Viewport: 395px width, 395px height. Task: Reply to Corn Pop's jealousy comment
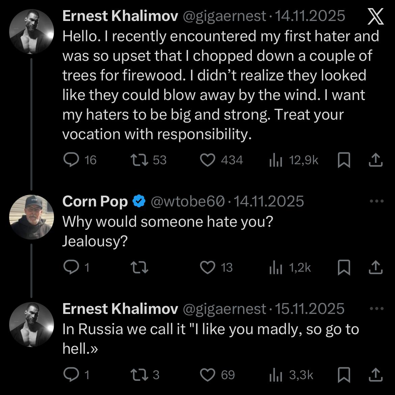tap(71, 268)
